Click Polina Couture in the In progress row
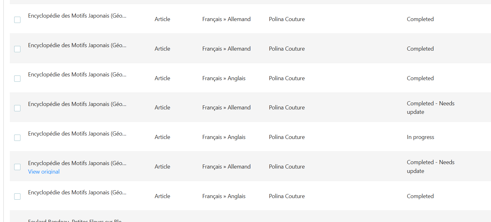The image size is (491, 222). 287,137
